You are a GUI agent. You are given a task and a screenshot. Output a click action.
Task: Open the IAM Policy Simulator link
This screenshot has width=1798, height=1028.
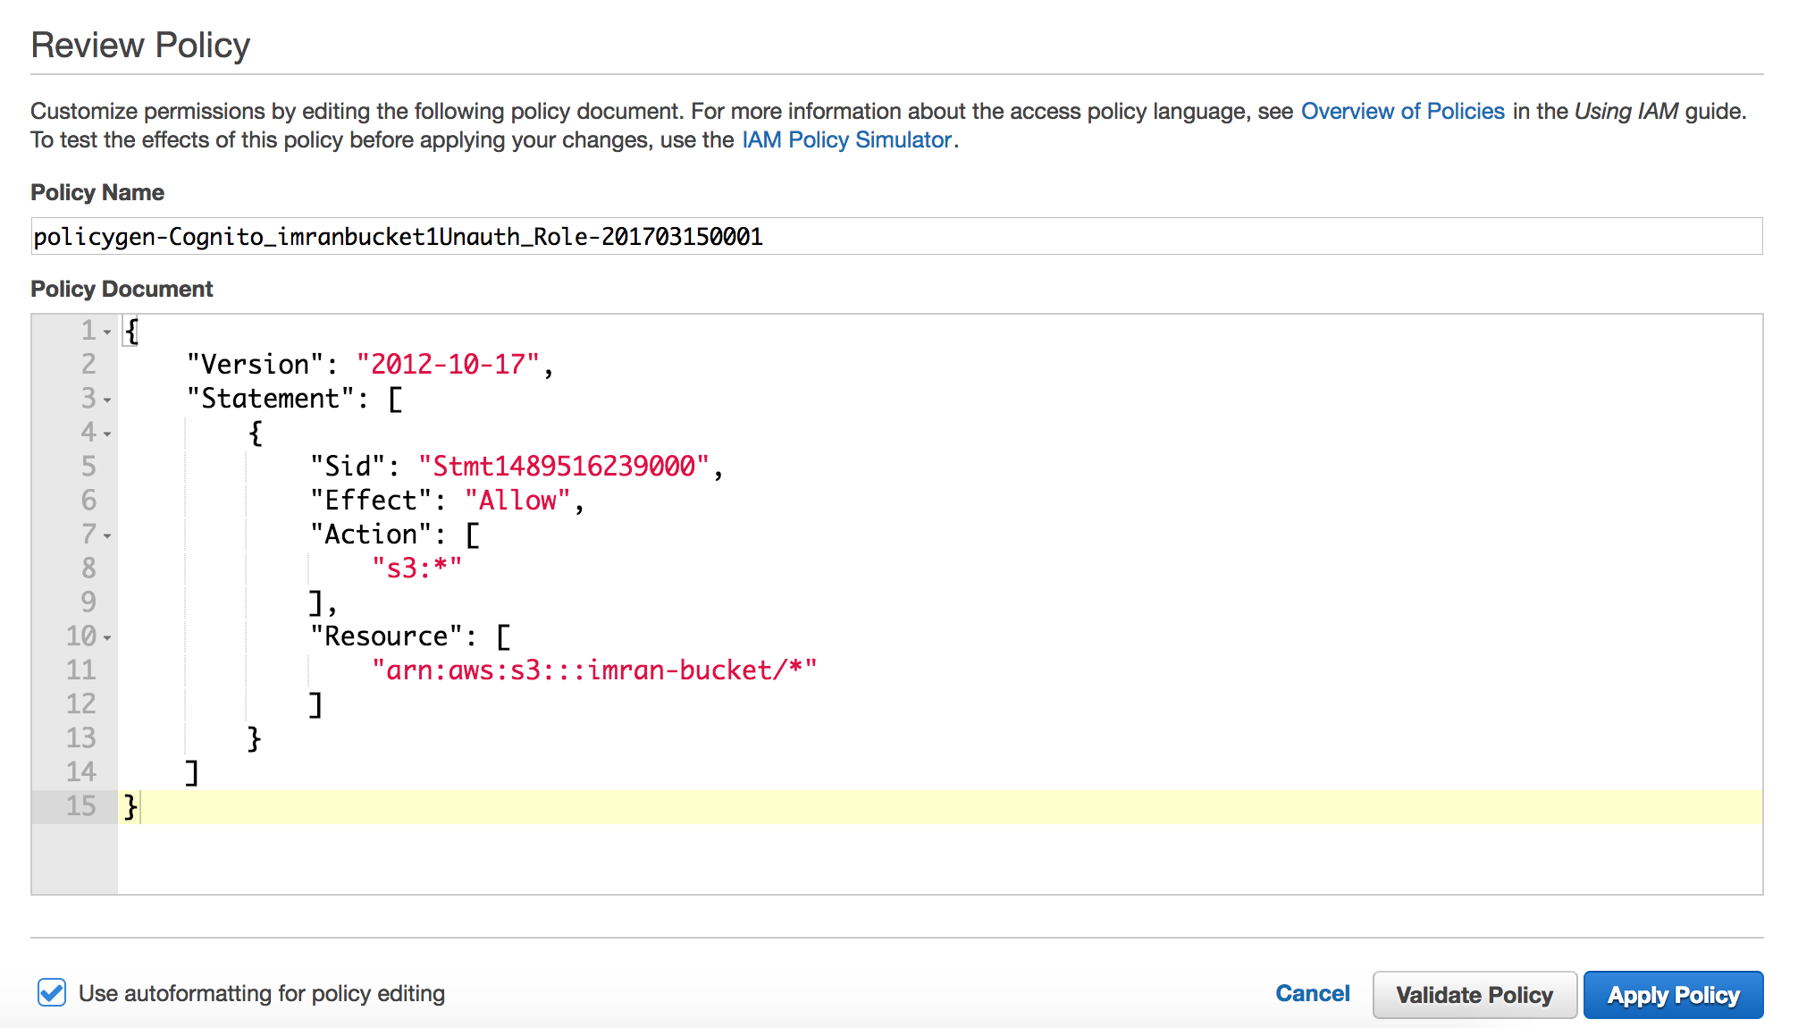pyautogui.click(x=845, y=139)
